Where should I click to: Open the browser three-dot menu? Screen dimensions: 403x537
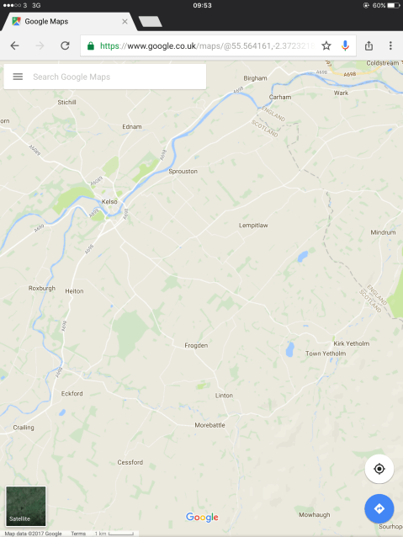click(x=390, y=45)
